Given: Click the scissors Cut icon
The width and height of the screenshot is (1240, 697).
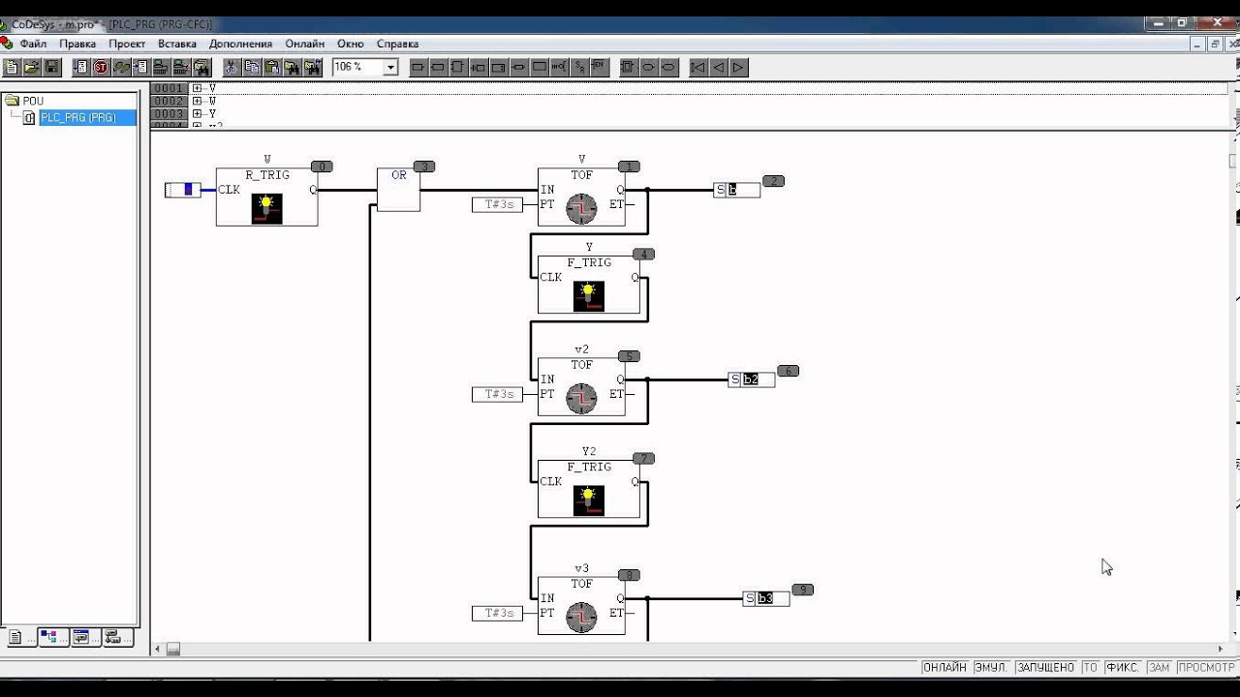Looking at the screenshot, I should tap(231, 67).
